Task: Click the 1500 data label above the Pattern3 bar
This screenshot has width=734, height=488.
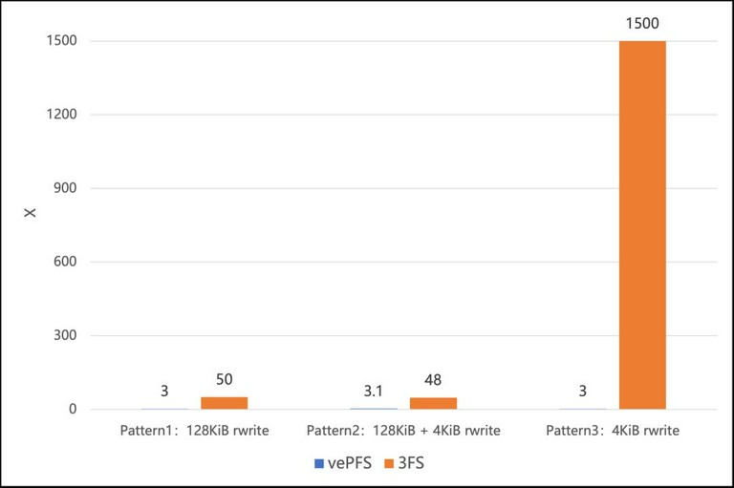Action: (642, 24)
